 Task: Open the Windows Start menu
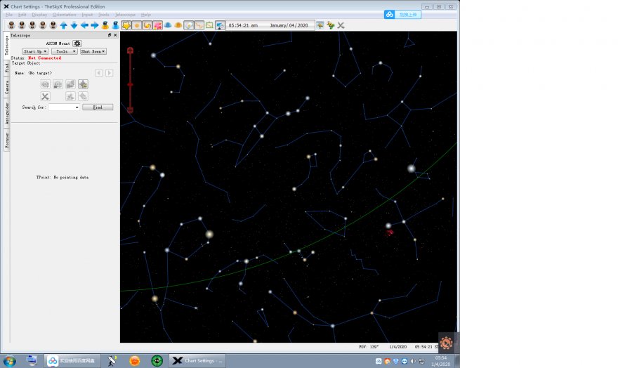(9, 360)
